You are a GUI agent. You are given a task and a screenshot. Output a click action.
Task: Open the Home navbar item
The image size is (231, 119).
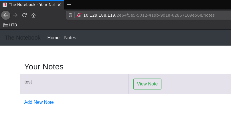click(x=54, y=38)
